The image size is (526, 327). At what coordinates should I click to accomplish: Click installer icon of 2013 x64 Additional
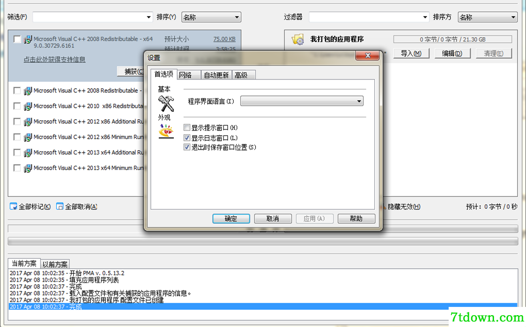[x=28, y=153]
